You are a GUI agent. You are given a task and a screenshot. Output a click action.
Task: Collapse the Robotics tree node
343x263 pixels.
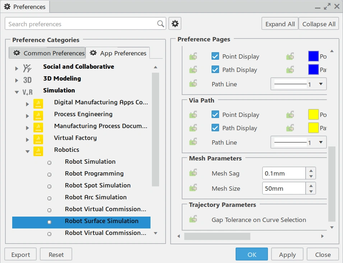[x=27, y=151]
